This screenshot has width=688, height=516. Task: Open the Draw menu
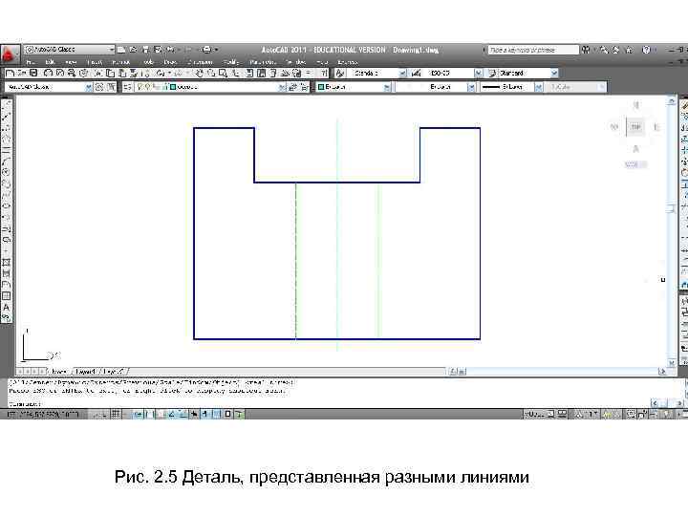click(170, 62)
